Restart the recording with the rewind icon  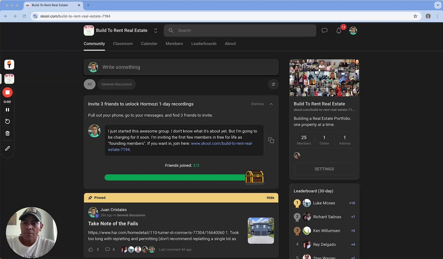point(7,121)
